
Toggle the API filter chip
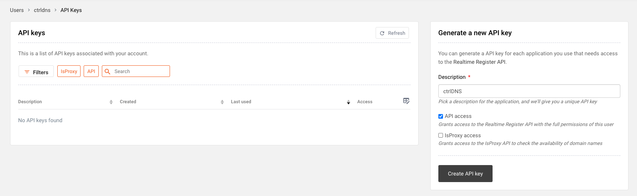(x=91, y=71)
